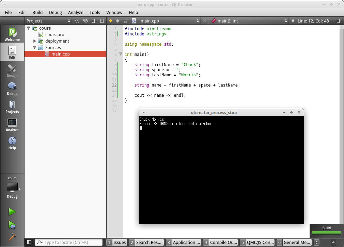Switch to Debug mode in sidebar
344x247 pixels.
12,88
